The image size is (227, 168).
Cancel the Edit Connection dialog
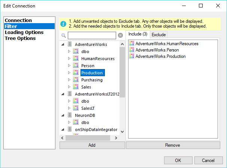(x=208, y=161)
